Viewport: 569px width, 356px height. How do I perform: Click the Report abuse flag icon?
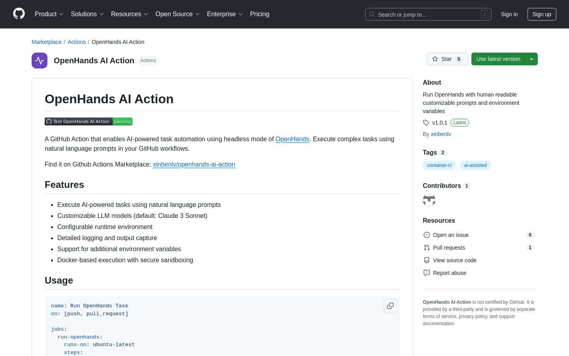[427, 273]
